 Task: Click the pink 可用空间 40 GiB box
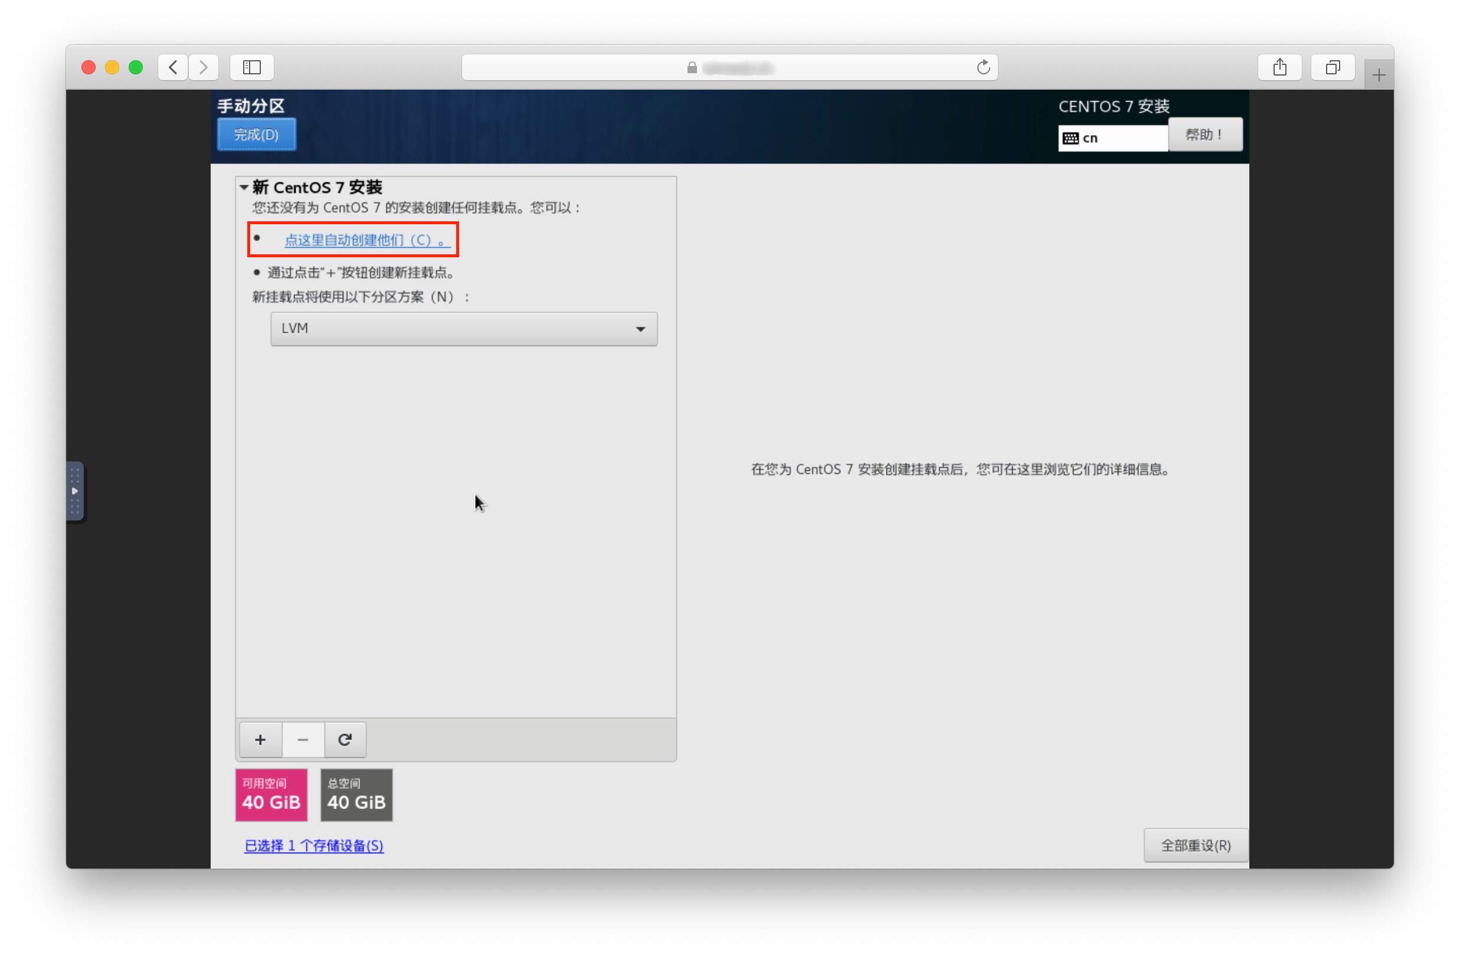pos(271,795)
